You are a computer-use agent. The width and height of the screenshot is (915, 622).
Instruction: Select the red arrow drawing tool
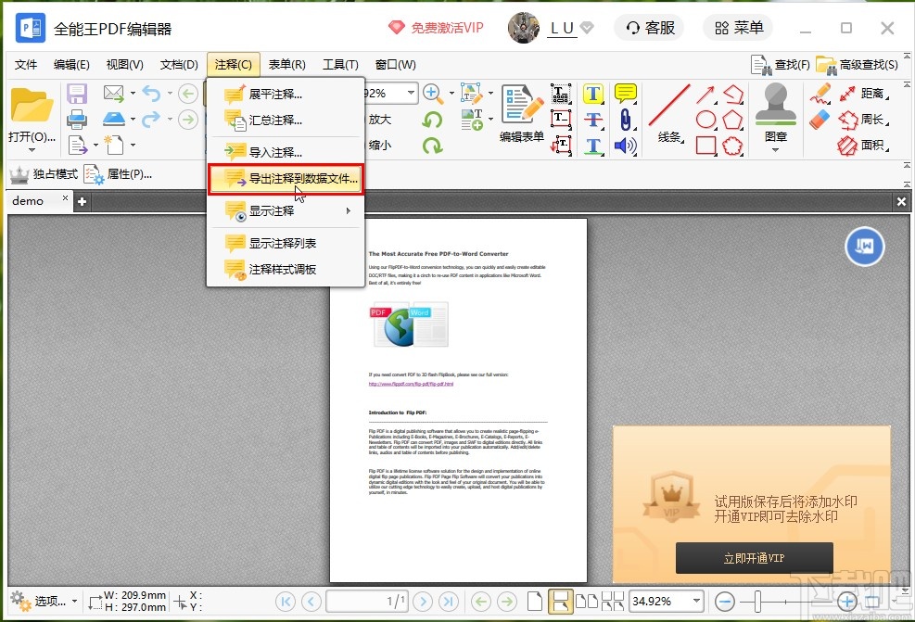pyautogui.click(x=705, y=94)
